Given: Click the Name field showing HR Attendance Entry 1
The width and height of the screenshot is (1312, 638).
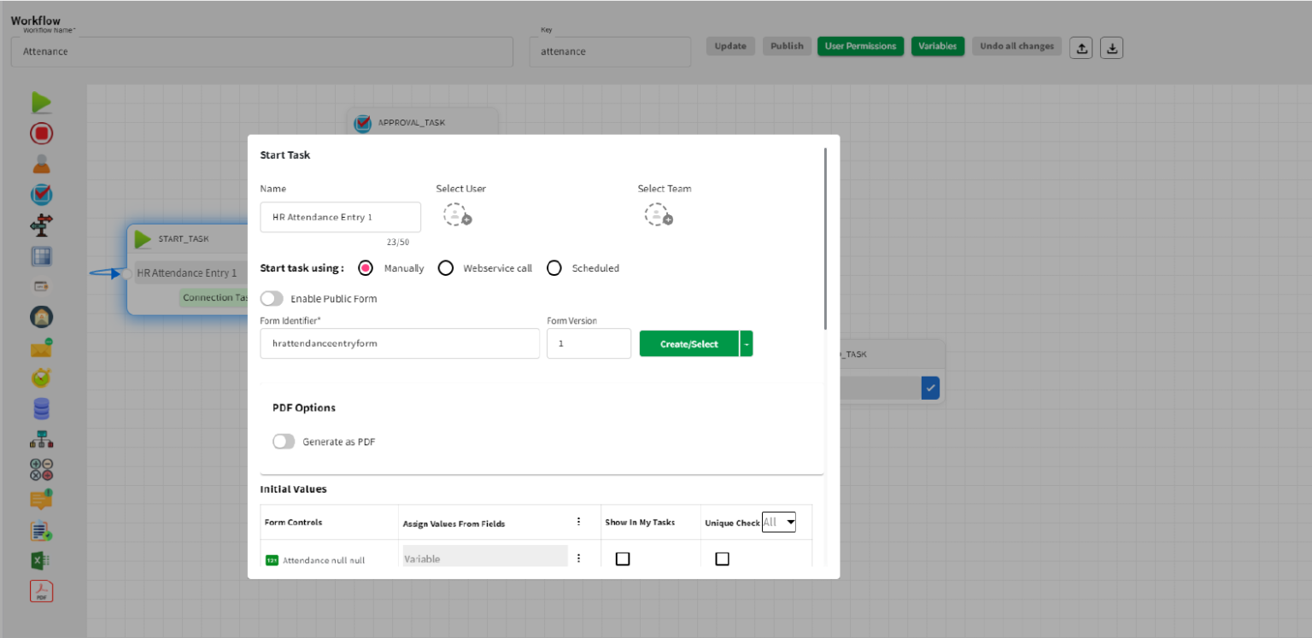Looking at the screenshot, I should point(340,217).
